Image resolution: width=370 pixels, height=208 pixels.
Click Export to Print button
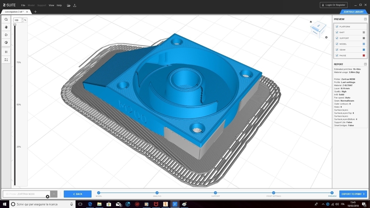(353, 194)
